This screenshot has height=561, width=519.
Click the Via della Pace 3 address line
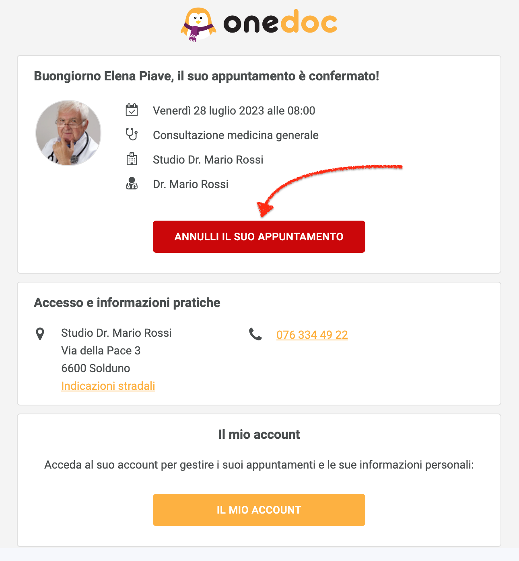click(x=101, y=350)
